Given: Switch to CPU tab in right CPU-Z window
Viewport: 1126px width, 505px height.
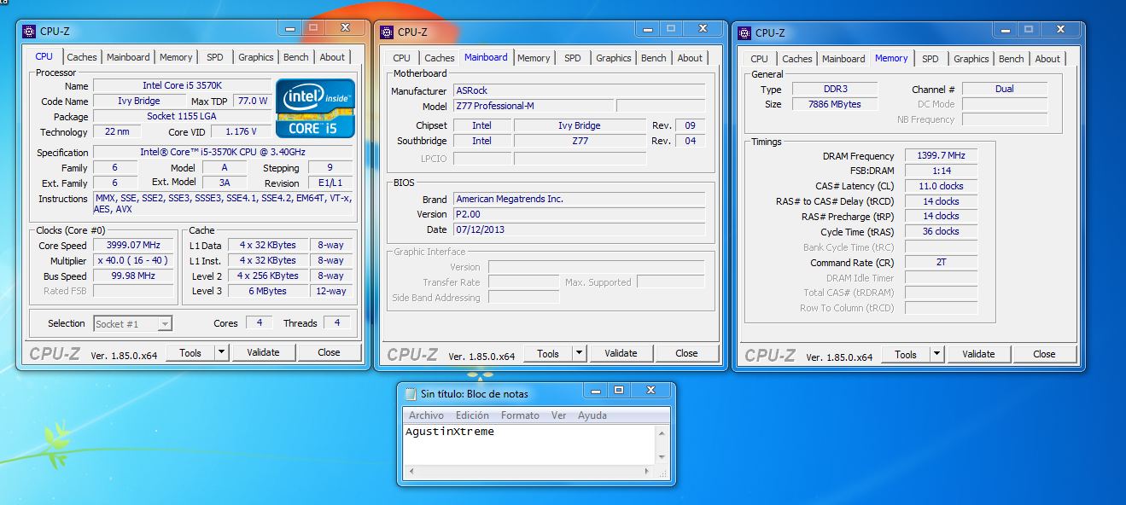Looking at the screenshot, I should [x=760, y=59].
